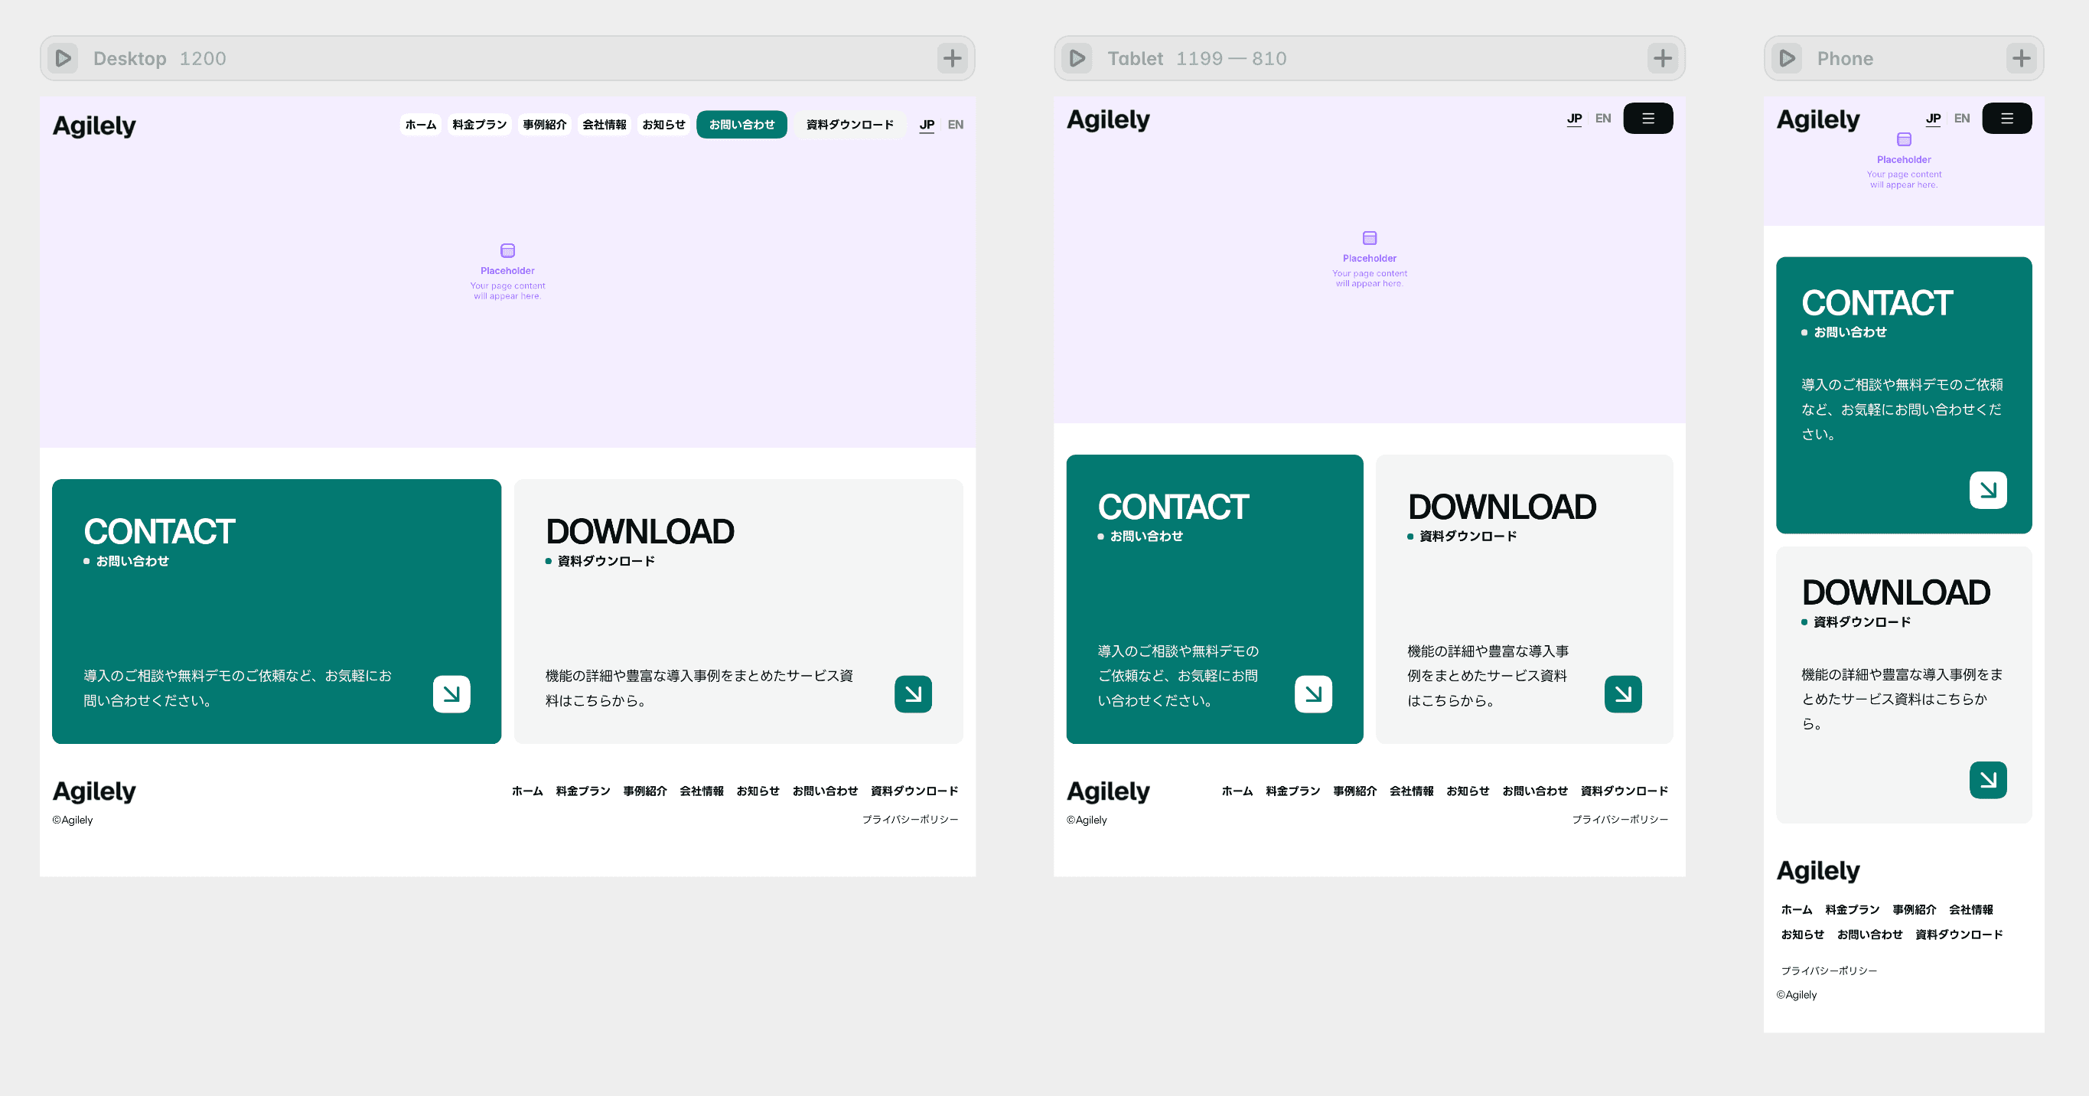Click ホーム link in Phone footer
Viewport: 2089px width, 1096px height.
[x=1796, y=910]
